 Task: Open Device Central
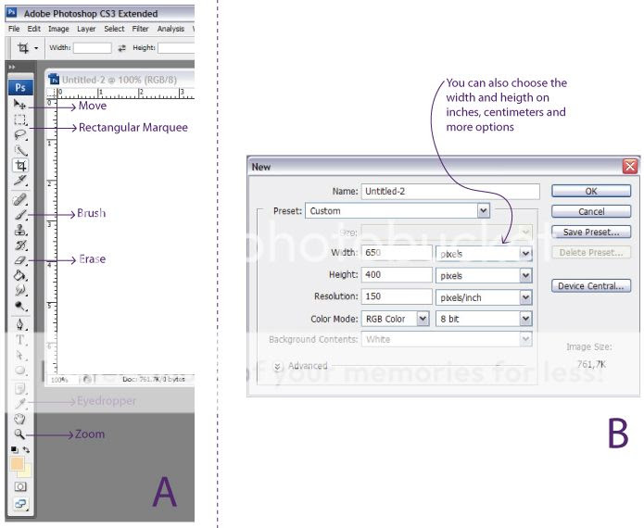coord(591,285)
